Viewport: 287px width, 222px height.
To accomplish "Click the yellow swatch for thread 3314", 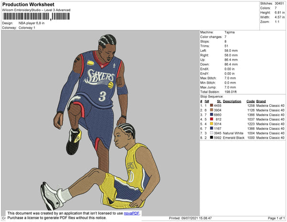I will 211,124.
